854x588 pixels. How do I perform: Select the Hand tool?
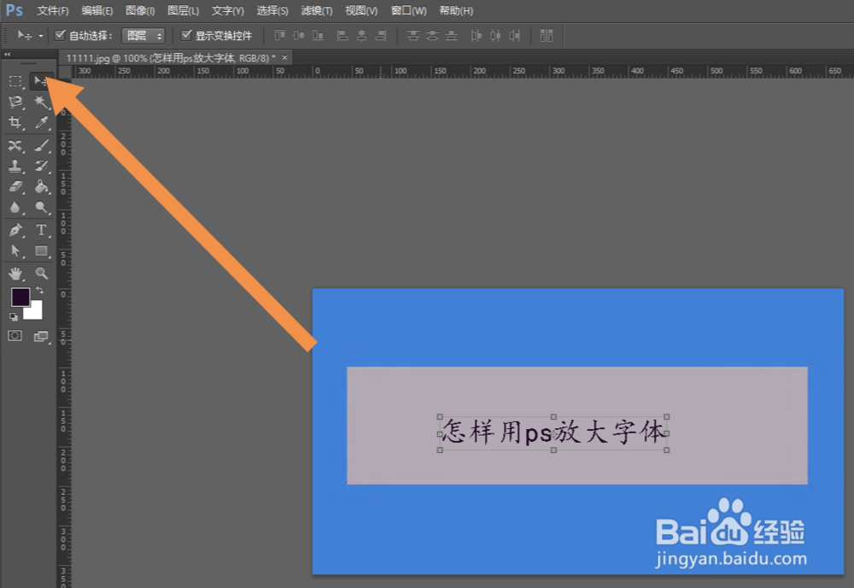[x=15, y=273]
